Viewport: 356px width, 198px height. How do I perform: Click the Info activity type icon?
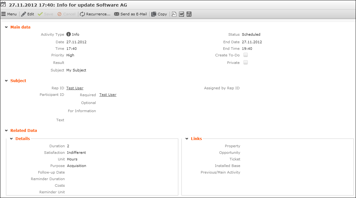(x=68, y=34)
